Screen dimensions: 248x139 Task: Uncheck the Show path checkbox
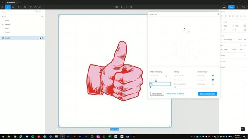pyautogui.click(x=213, y=76)
